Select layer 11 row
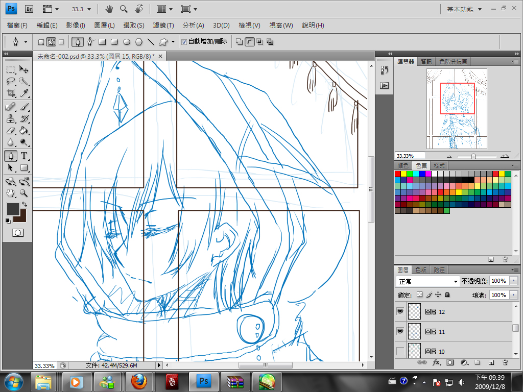Image resolution: width=523 pixels, height=392 pixels. [454, 331]
